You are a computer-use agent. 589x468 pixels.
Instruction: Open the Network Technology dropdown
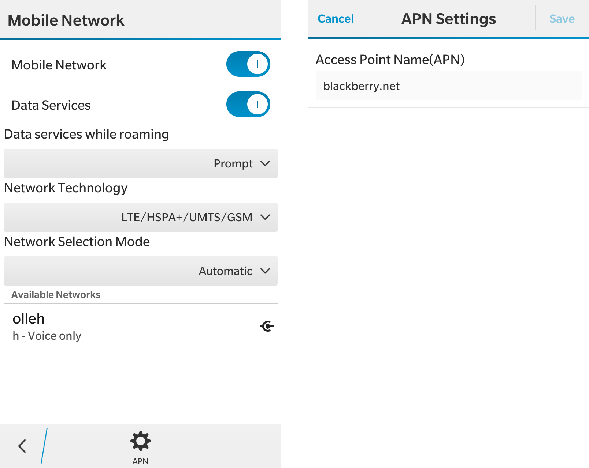point(140,217)
